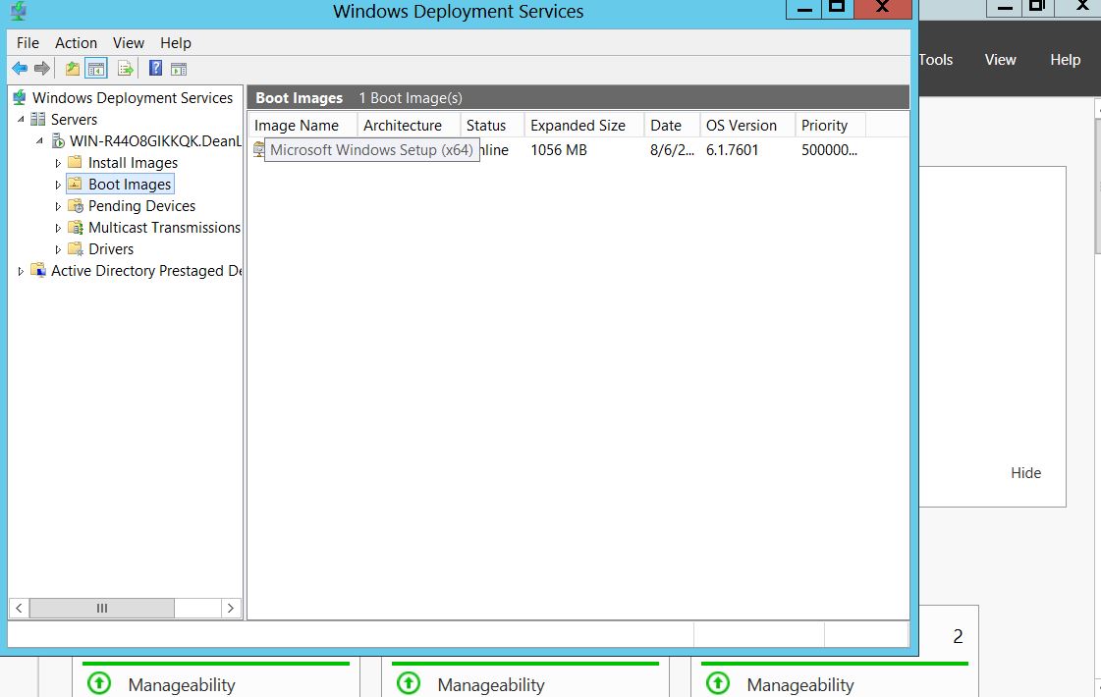This screenshot has height=697, width=1101.
Task: Click the Servers node icon in the tree
Action: pos(38,120)
